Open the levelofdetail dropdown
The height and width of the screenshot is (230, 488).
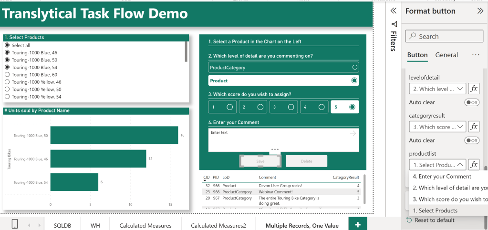[x=437, y=89]
